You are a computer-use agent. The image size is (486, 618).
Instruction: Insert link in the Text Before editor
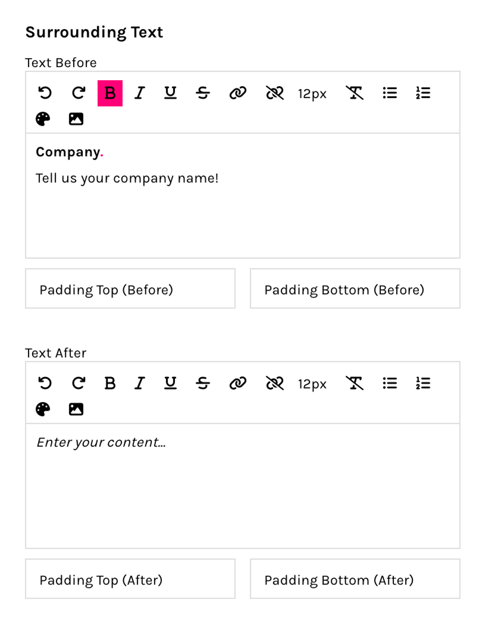coord(237,93)
